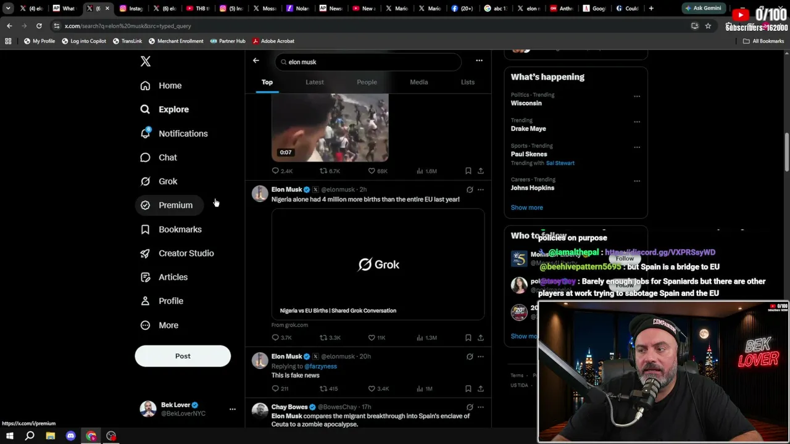
Task: Open Profile in the sidebar
Action: [x=162, y=301]
